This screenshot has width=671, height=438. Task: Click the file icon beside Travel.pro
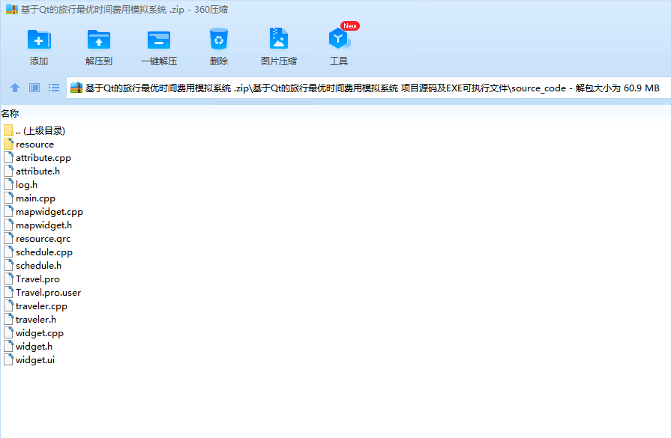point(8,279)
